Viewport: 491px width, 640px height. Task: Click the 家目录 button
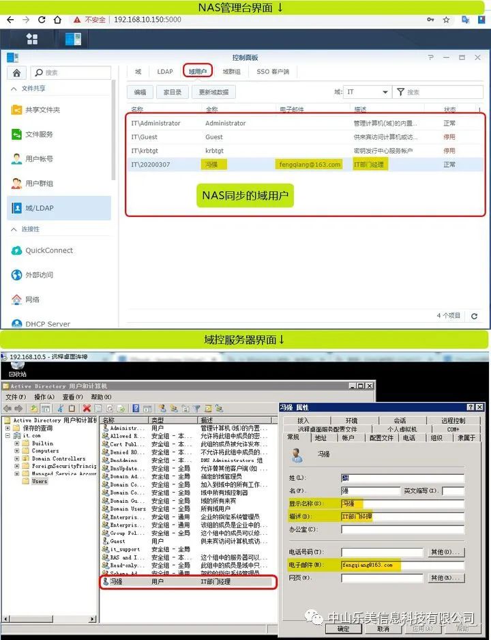pos(173,92)
